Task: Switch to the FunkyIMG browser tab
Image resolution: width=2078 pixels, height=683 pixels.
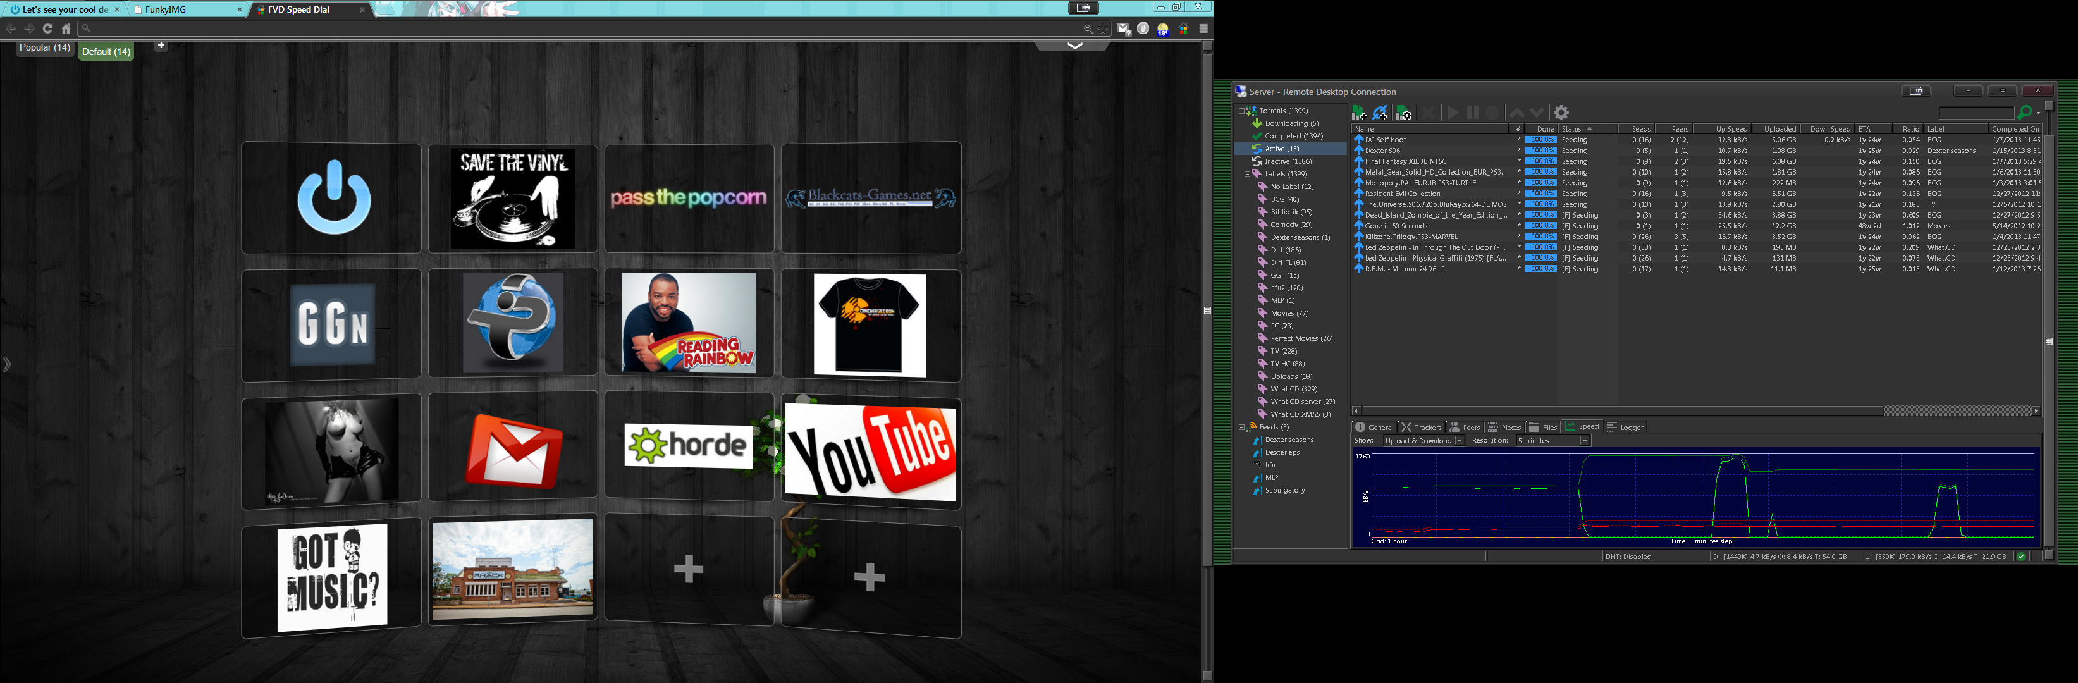Action: pyautogui.click(x=187, y=9)
